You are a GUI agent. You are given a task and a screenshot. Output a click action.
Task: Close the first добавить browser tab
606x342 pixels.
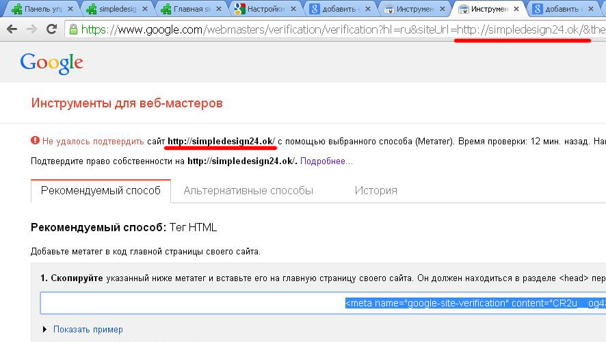tap(367, 9)
